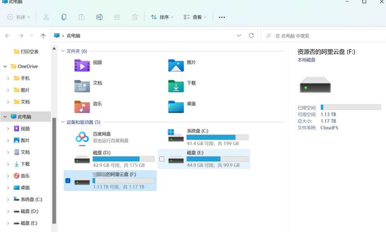Check the 磁盘 (E:) drive checkbox

point(162,159)
